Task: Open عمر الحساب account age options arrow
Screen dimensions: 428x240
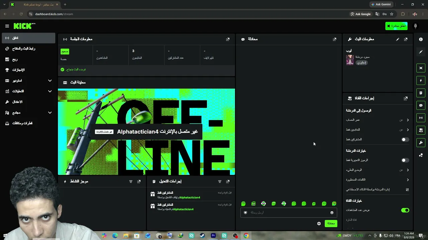Action: pos(408,120)
